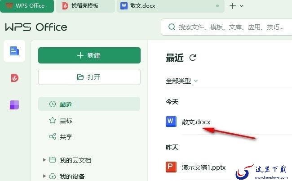This screenshot has height=181, width=292.
Task: Click the magnifier search icon
Action: [x=172, y=27]
